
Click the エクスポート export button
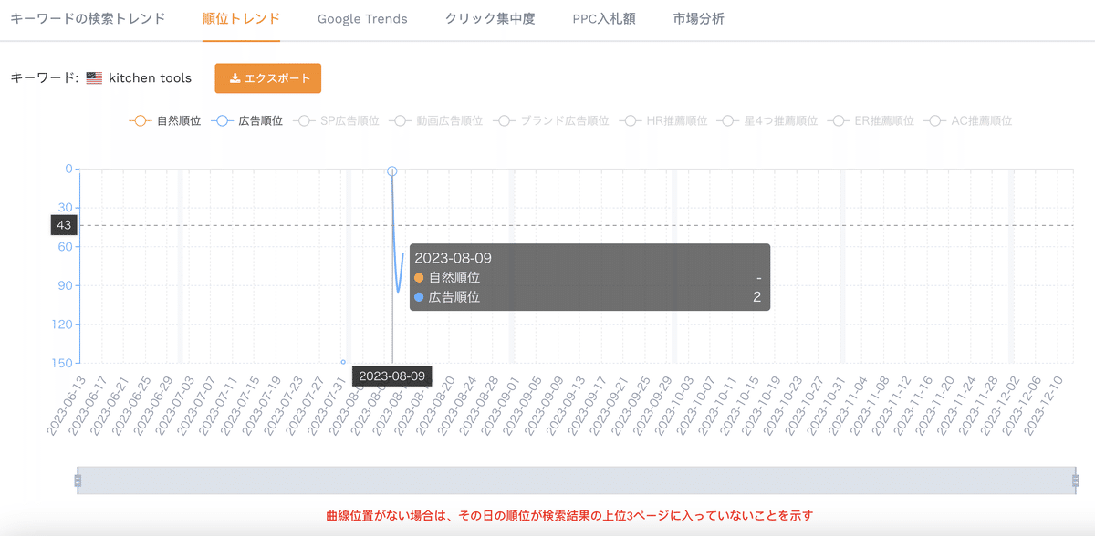point(268,78)
